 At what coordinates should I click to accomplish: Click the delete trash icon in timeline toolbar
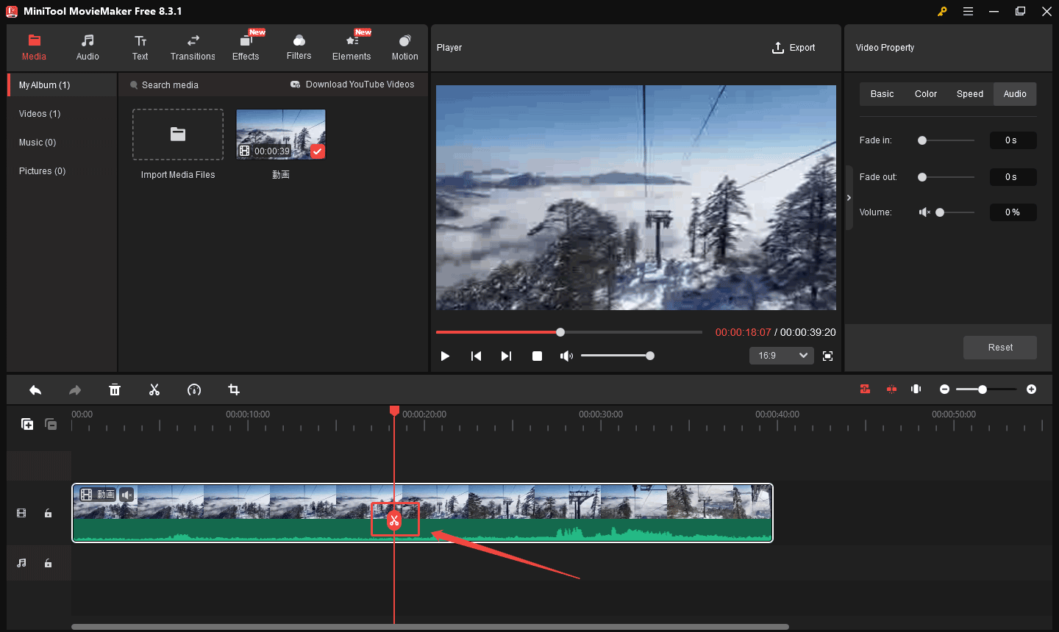click(115, 389)
